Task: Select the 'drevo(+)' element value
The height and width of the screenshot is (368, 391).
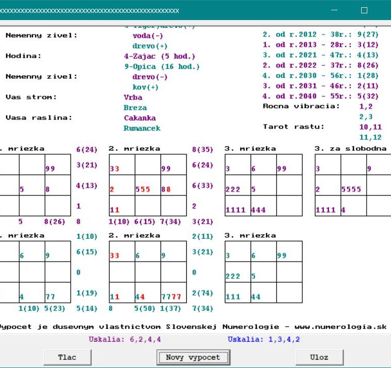Action: point(150,46)
